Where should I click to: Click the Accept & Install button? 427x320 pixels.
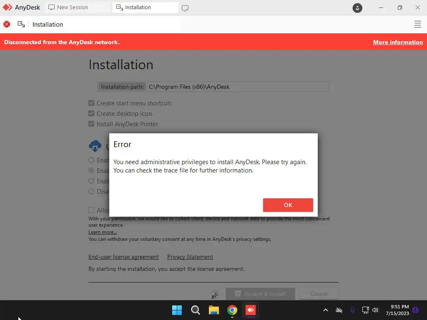(260, 294)
